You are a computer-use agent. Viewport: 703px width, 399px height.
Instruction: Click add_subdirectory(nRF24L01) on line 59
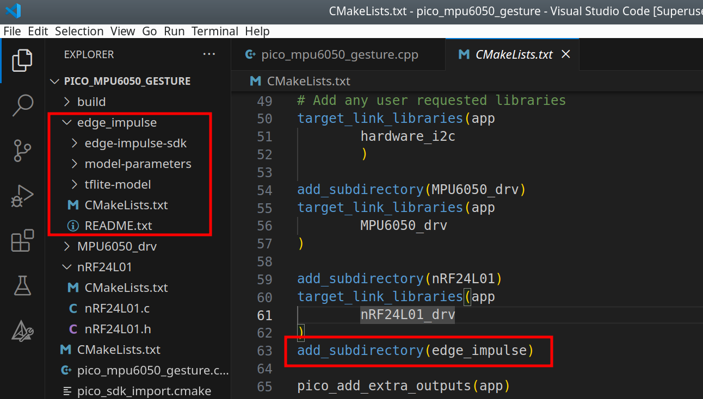(x=400, y=279)
